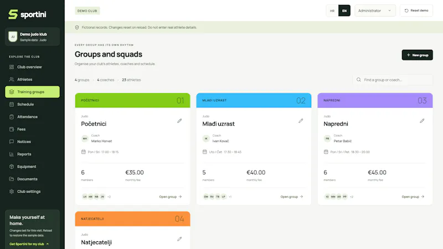Switch language to EN
This screenshot has width=443, height=249.
tap(344, 11)
